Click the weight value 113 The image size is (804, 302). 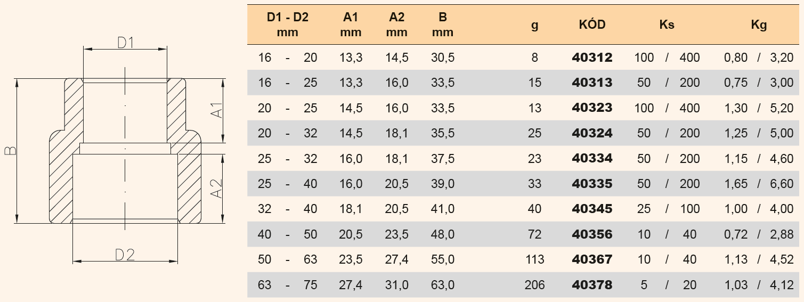(534, 259)
